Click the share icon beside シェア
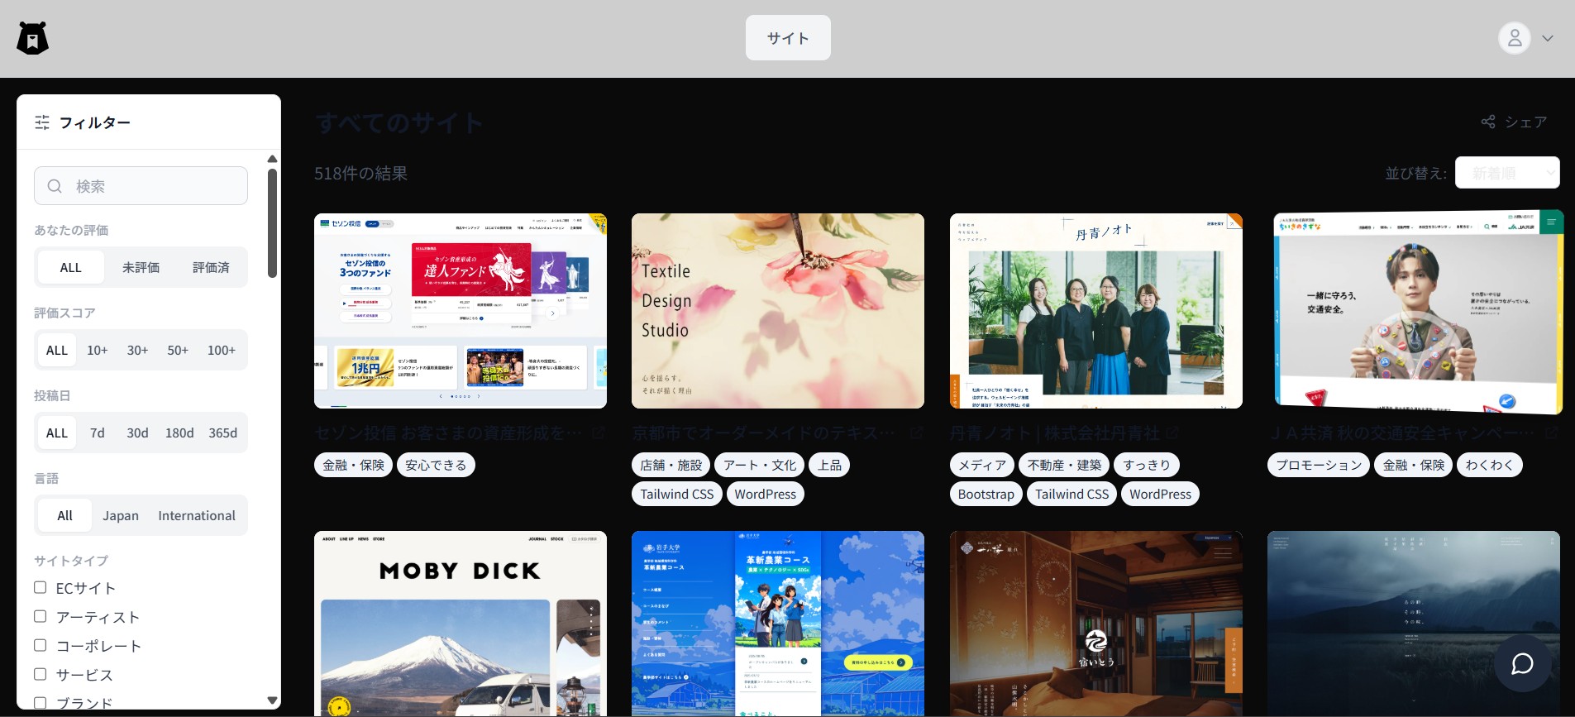Image resolution: width=1575 pixels, height=717 pixels. [x=1488, y=122]
